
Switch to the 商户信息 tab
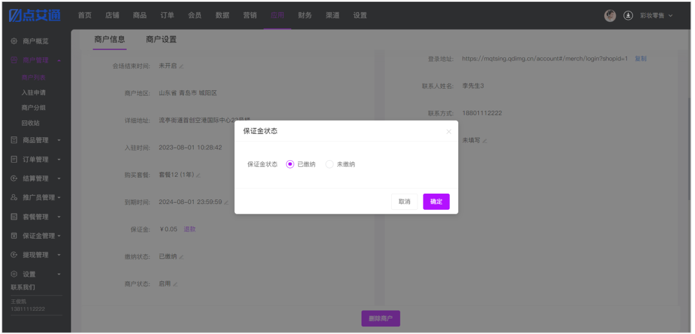pyautogui.click(x=109, y=39)
